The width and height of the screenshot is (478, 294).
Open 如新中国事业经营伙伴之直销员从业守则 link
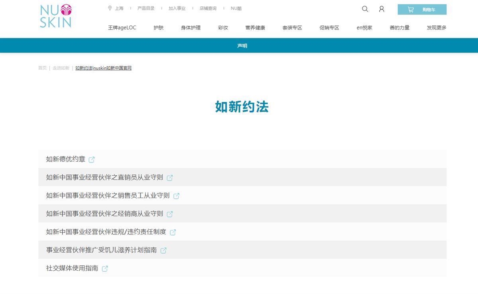[105, 178]
